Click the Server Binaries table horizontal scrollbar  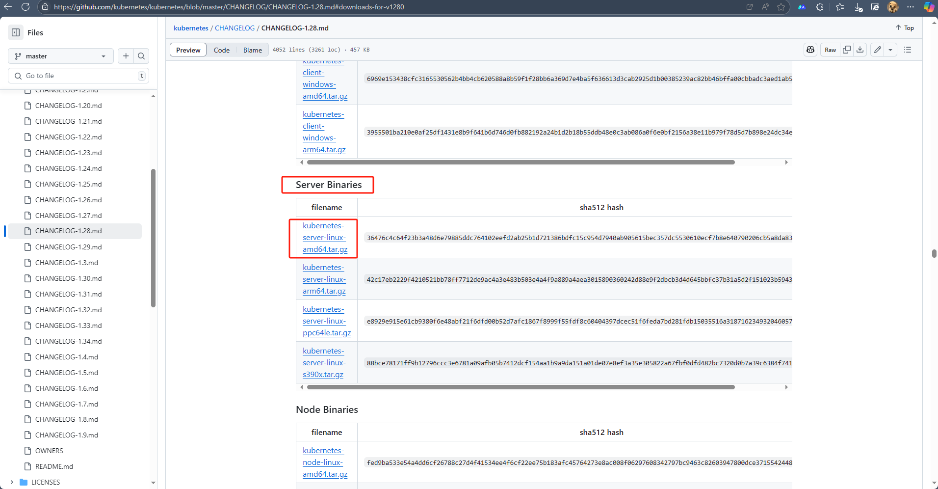coord(521,387)
